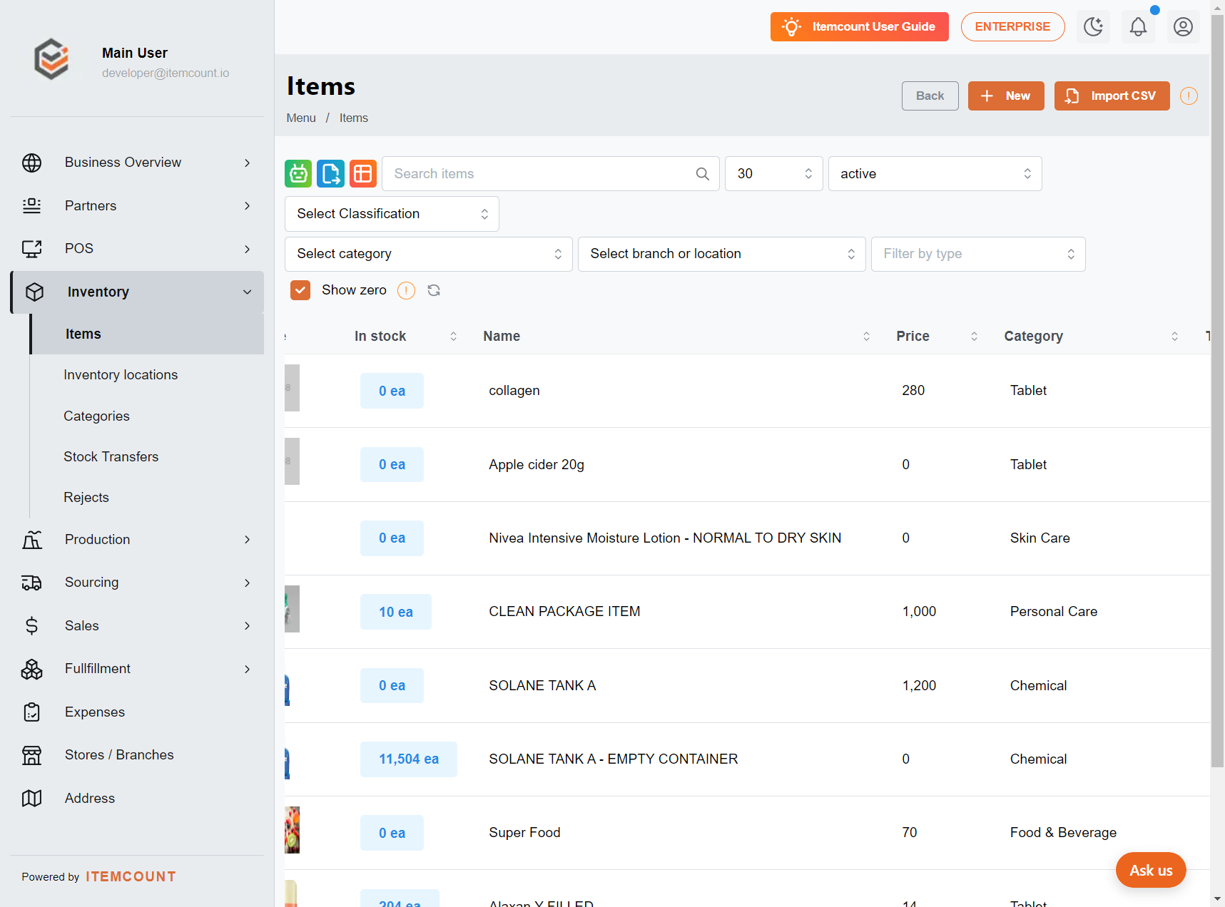Image resolution: width=1225 pixels, height=907 pixels.
Task: Open Stores / Branches in sidebar
Action: [x=137, y=755]
